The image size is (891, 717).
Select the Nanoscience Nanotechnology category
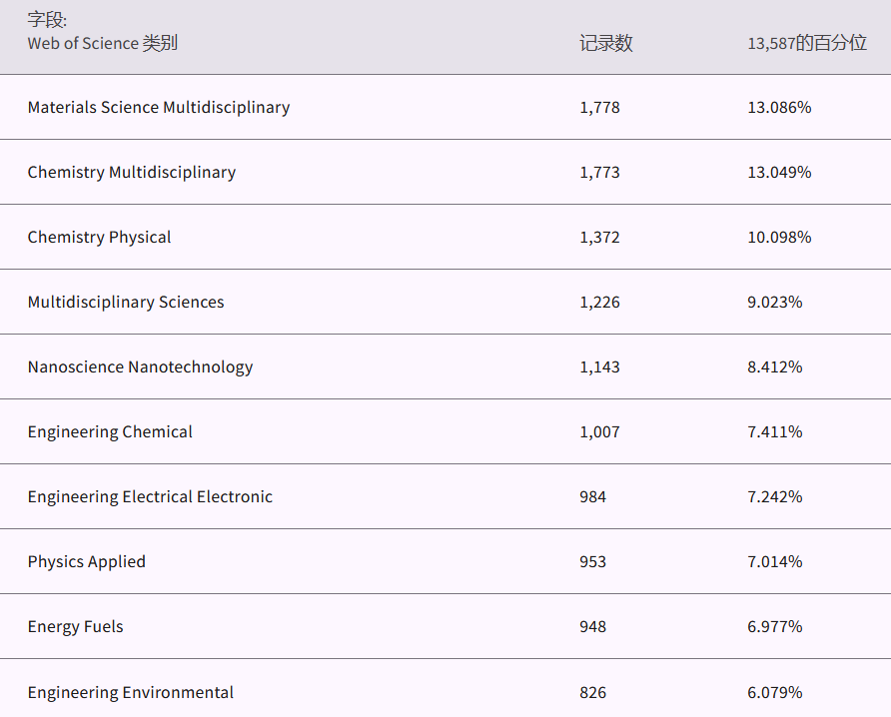[140, 366]
